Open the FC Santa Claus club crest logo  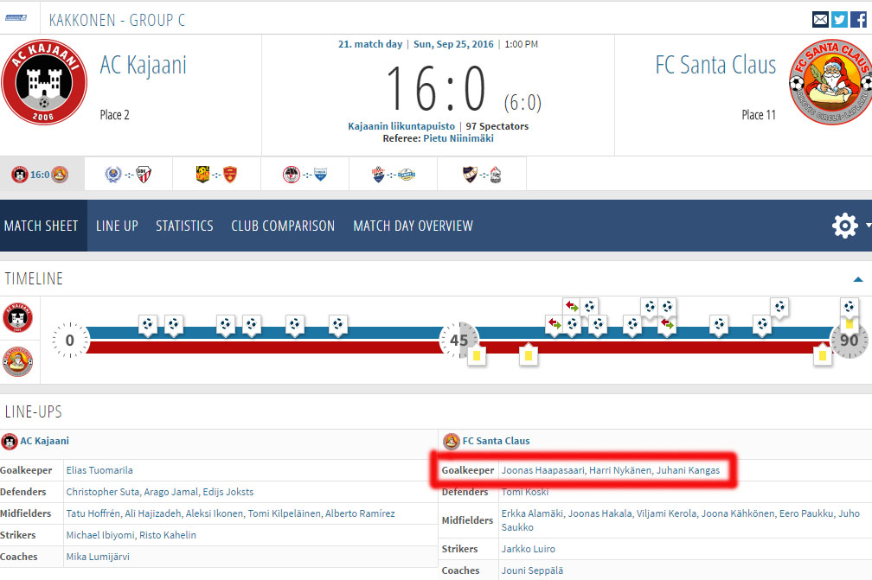829,82
